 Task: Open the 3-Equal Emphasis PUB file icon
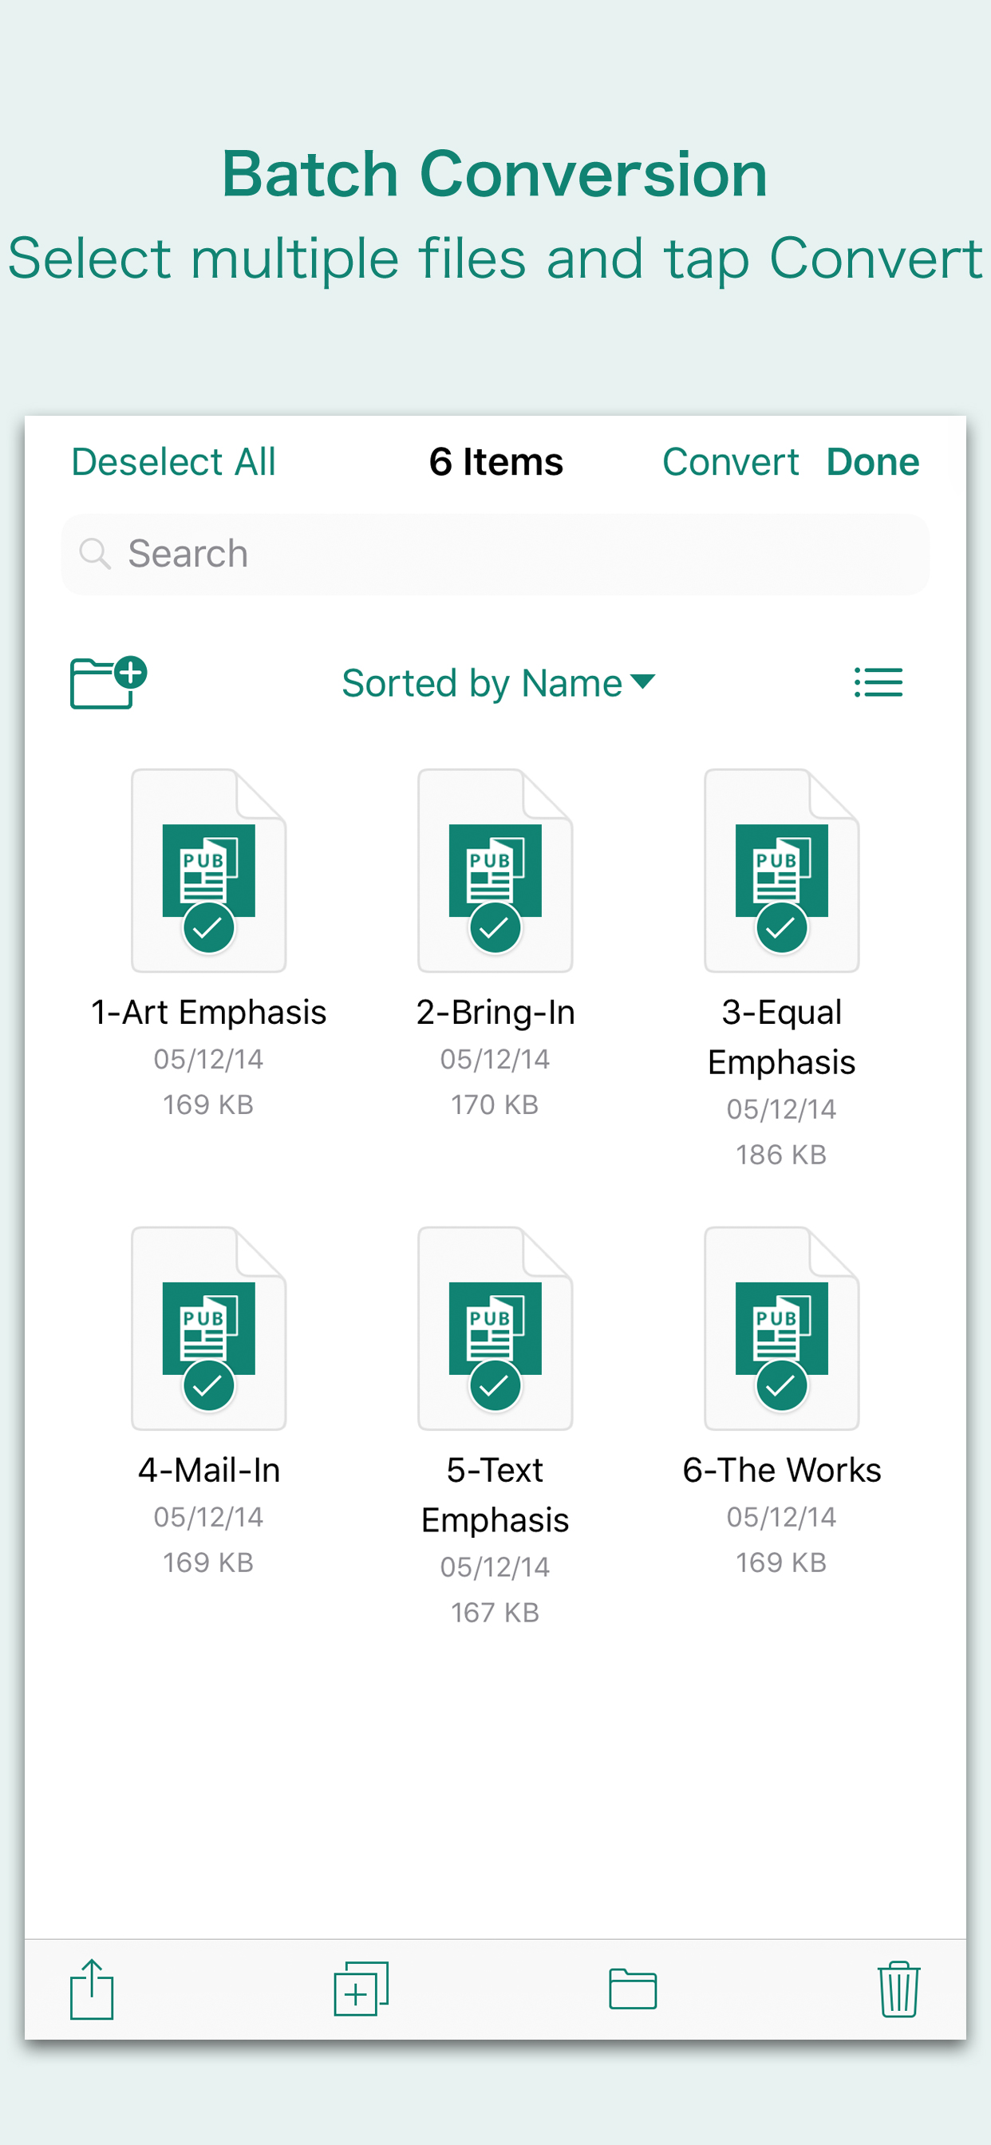pos(781,870)
